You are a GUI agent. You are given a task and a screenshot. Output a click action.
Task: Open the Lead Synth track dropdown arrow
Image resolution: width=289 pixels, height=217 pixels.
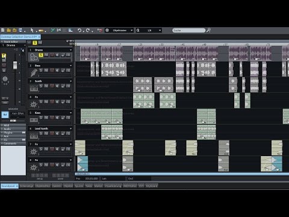(70, 128)
